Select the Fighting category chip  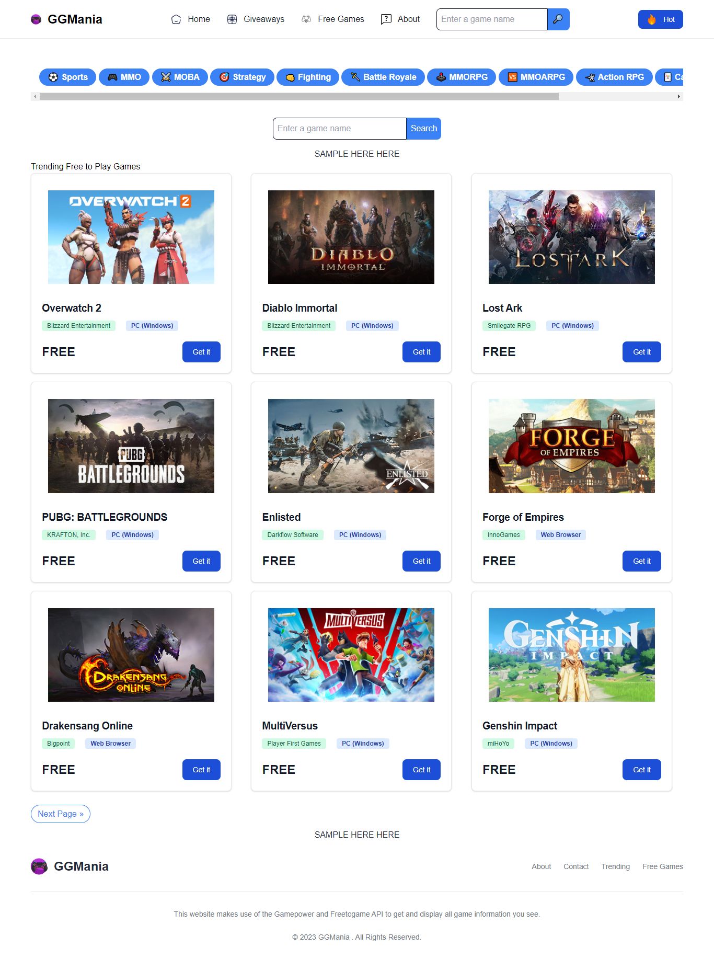308,77
